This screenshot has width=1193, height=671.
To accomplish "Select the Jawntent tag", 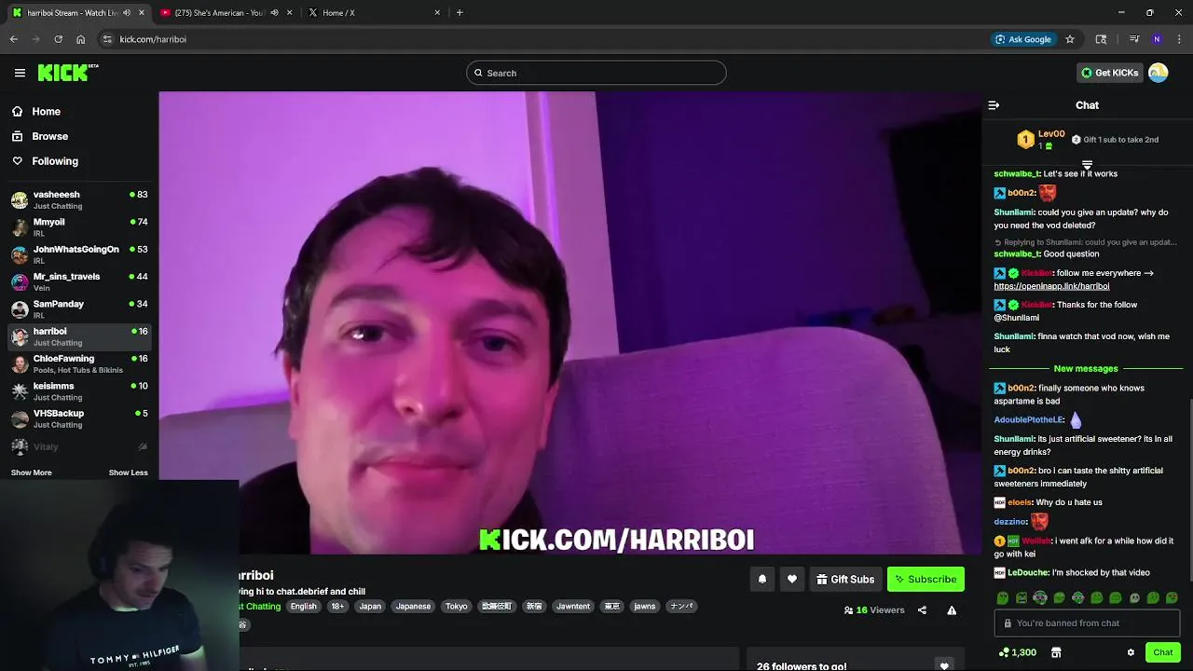I will 573,606.
